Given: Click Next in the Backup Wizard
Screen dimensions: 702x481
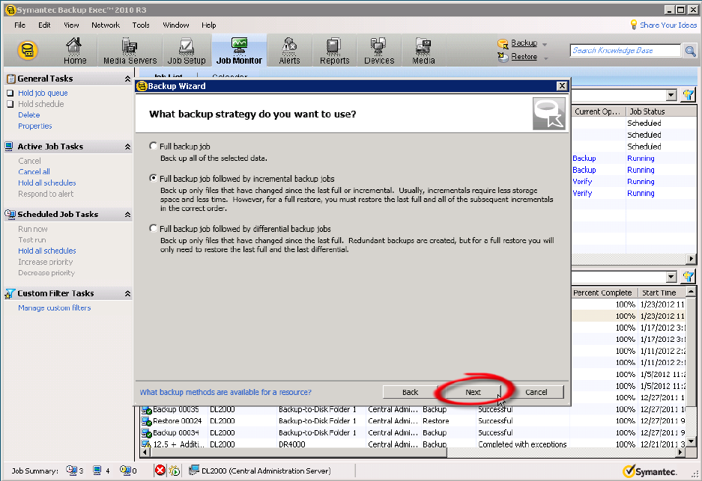Looking at the screenshot, I should 473,392.
